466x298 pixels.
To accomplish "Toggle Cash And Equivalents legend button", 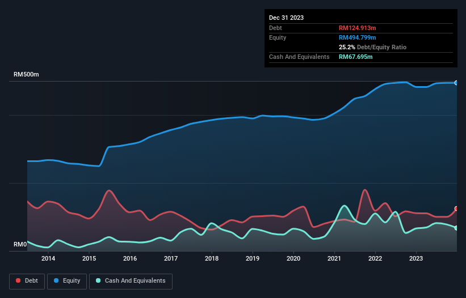I will (131, 281).
